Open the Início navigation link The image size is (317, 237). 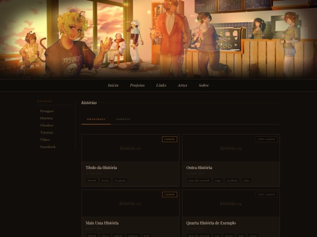(x=113, y=85)
